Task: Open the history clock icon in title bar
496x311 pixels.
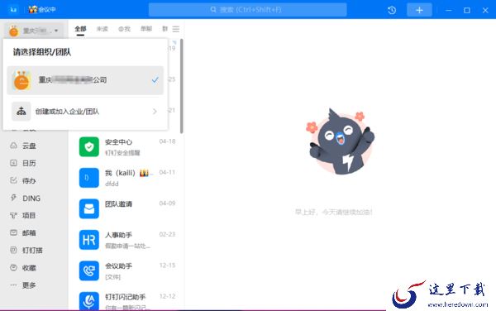Action: pos(392,10)
